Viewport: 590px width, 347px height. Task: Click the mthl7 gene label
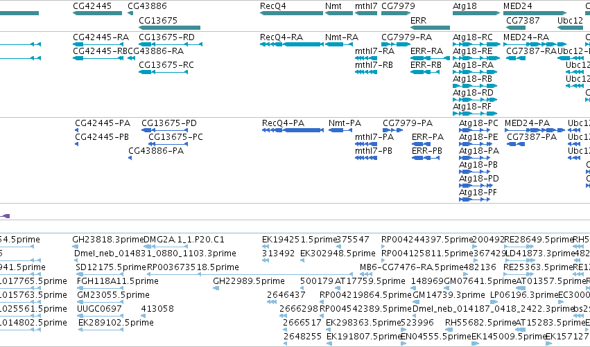(x=366, y=6)
